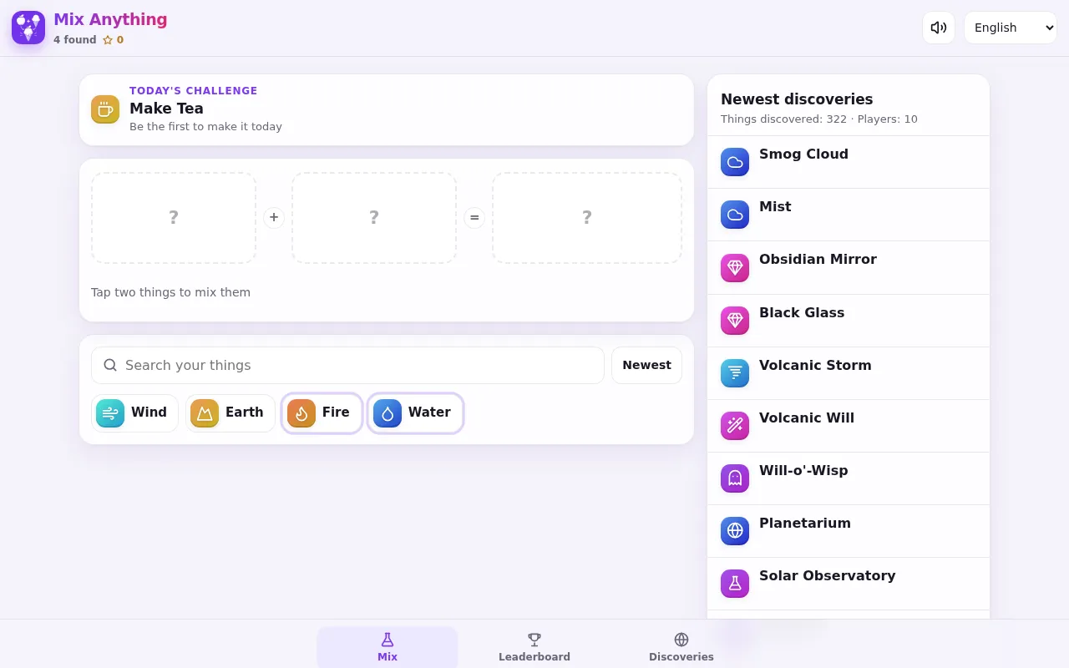The width and height of the screenshot is (1069, 668).
Task: Click the magnifier icon in search box
Action: click(x=110, y=365)
